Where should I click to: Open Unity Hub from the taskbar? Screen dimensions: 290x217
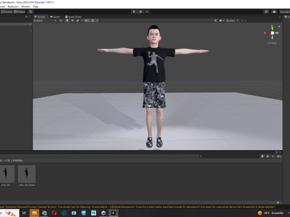coord(103,213)
